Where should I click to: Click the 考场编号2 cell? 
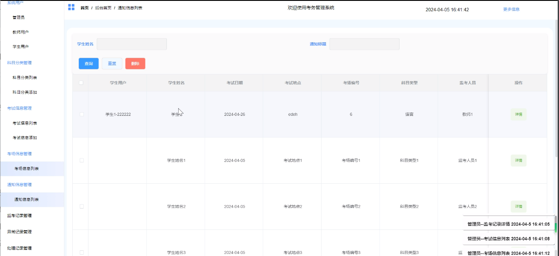point(351,206)
